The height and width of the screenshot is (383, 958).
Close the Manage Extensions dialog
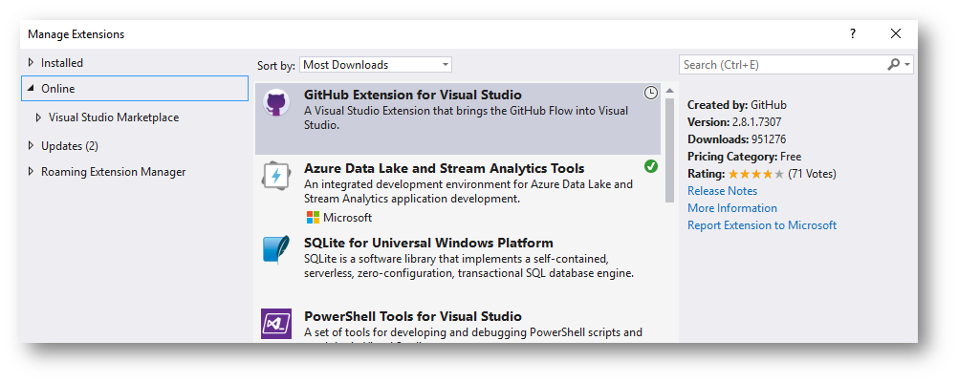(x=896, y=34)
